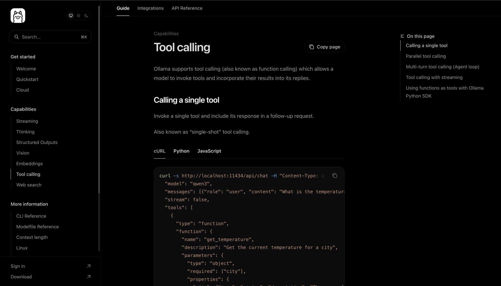The image size is (501, 286).
Task: Open the Modelfile Reference page
Action: (38, 227)
